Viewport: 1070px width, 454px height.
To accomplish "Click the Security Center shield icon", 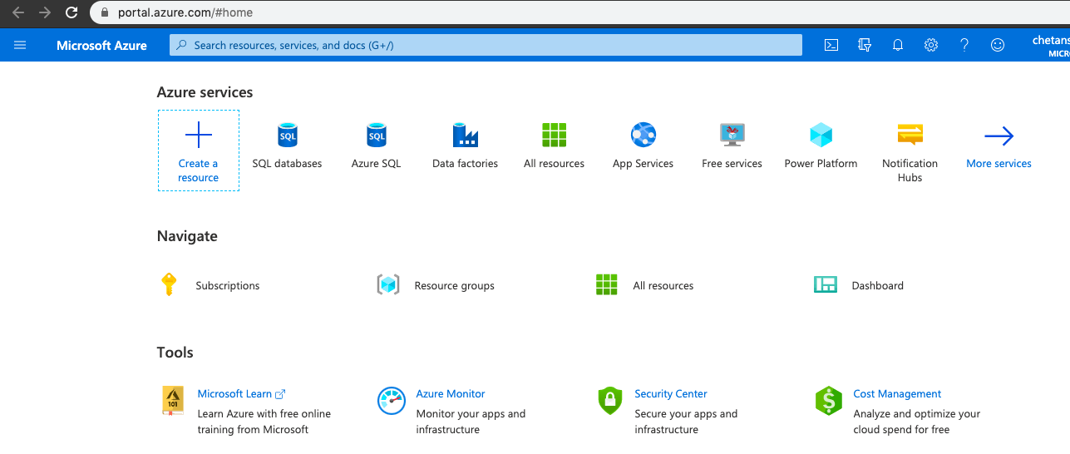I will (610, 401).
